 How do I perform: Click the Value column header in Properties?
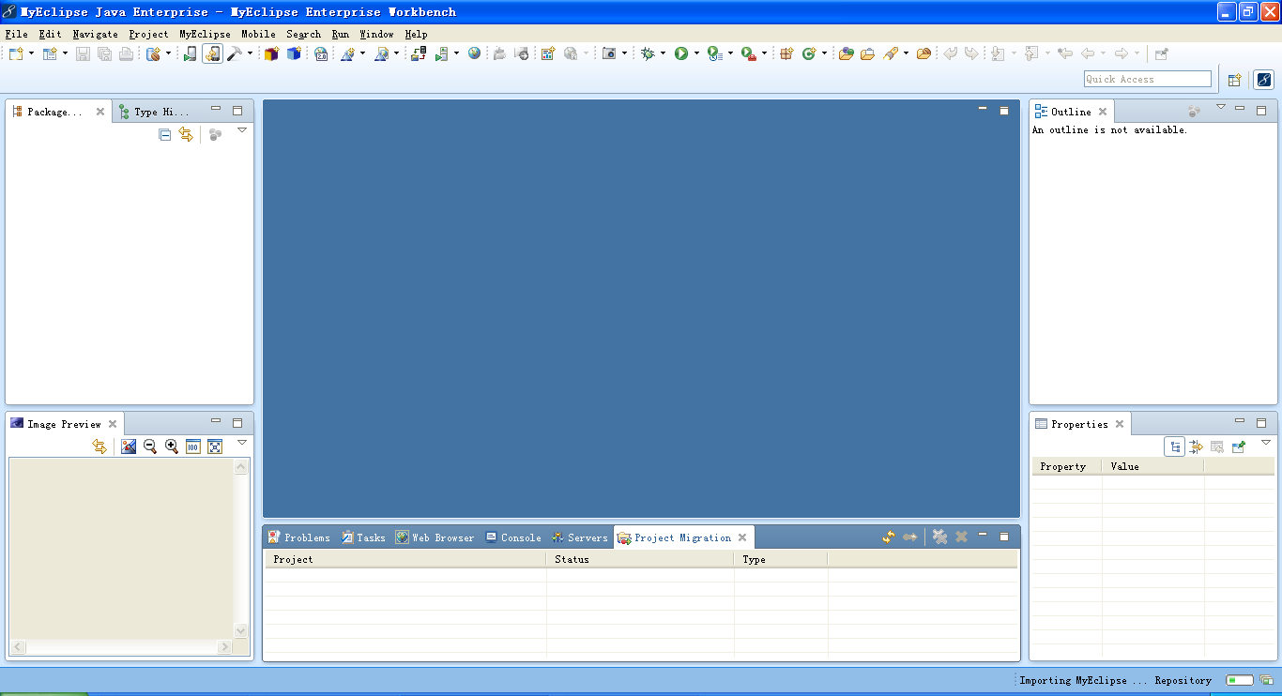coord(1153,466)
